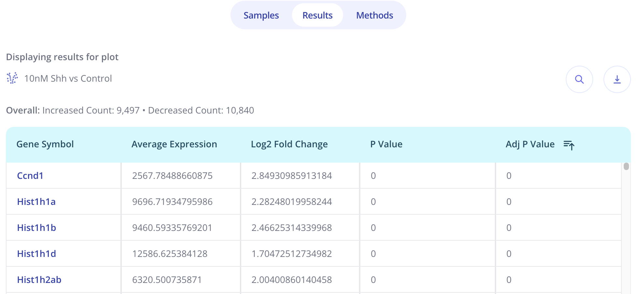Click the search magnifier icon

click(x=579, y=79)
